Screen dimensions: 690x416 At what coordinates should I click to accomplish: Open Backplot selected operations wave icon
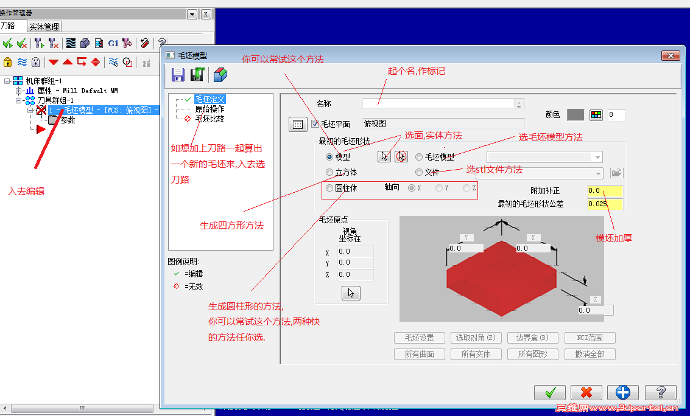point(71,43)
